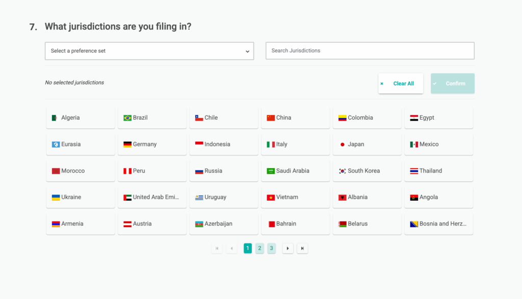Select the Saudi Arabia flag tile
This screenshot has height=299, width=522.
click(295, 170)
